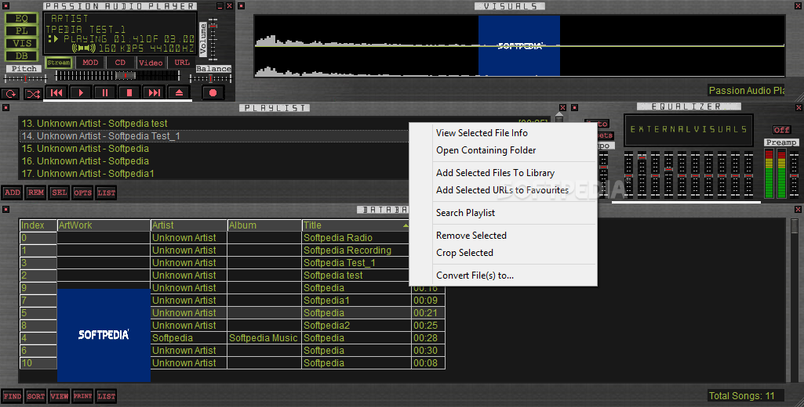The image size is (804, 407).
Task: Toggle the DB database panel button
Action: point(21,56)
